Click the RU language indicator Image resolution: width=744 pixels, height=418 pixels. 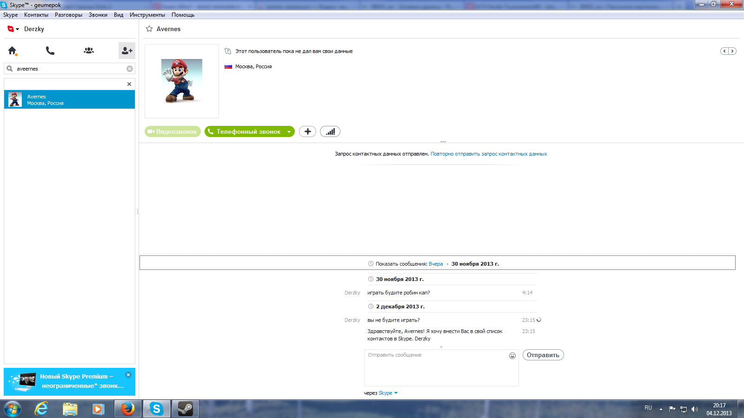pos(648,408)
